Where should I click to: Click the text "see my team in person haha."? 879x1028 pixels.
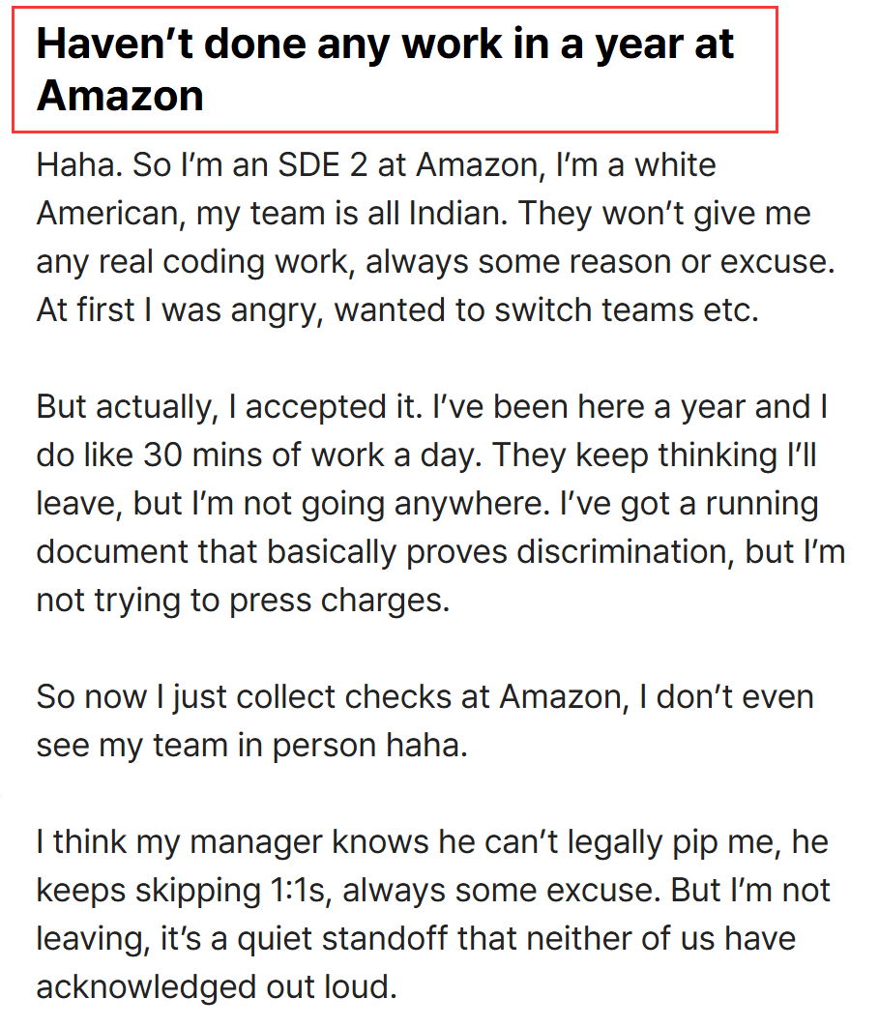[251, 746]
